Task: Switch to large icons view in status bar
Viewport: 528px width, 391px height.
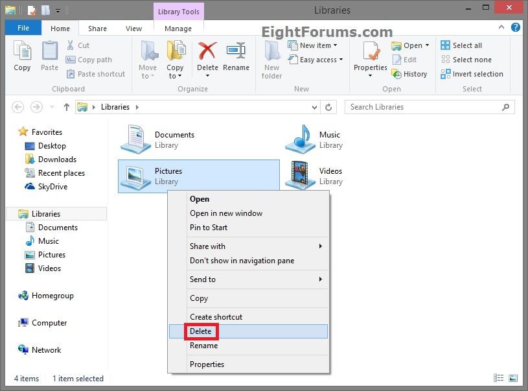Action: tap(512, 378)
